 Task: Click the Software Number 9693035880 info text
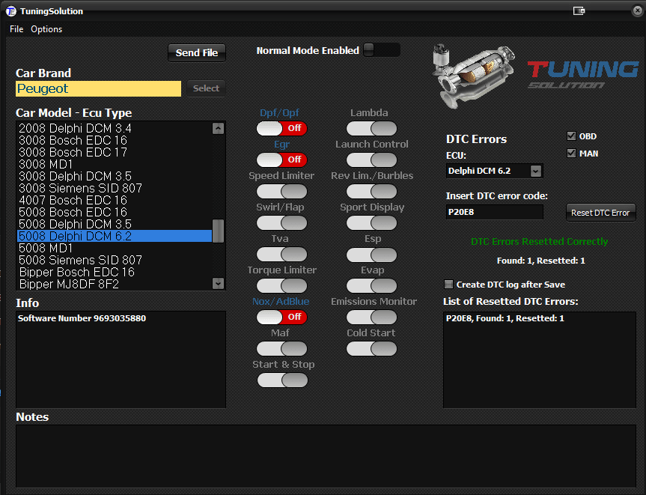tap(82, 318)
